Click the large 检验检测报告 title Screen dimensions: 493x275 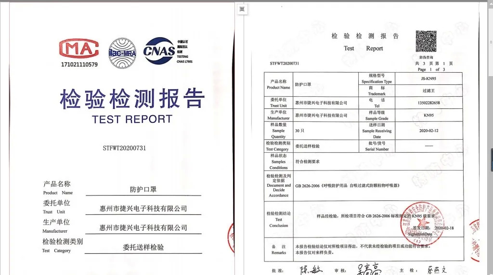point(132,98)
